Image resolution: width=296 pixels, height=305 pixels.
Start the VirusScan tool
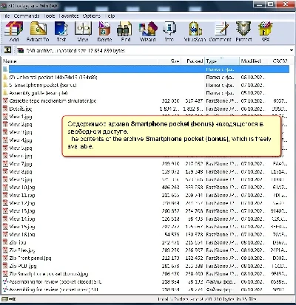(x=195, y=32)
